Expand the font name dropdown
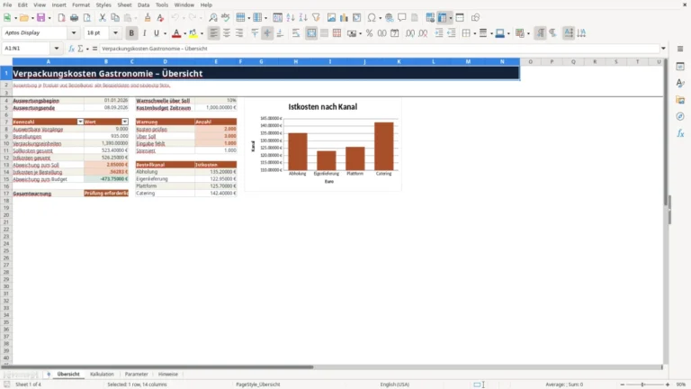This screenshot has width=691, height=389. tap(74, 33)
